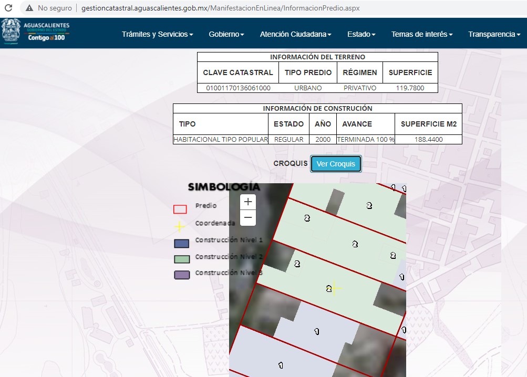Zoom out on the croquis map

tap(248, 217)
